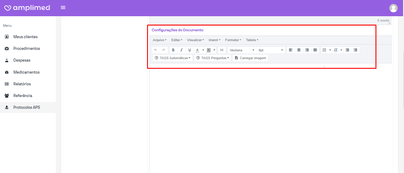Toggle bold formatting in the editor
This screenshot has width=404, height=173.
173,50
